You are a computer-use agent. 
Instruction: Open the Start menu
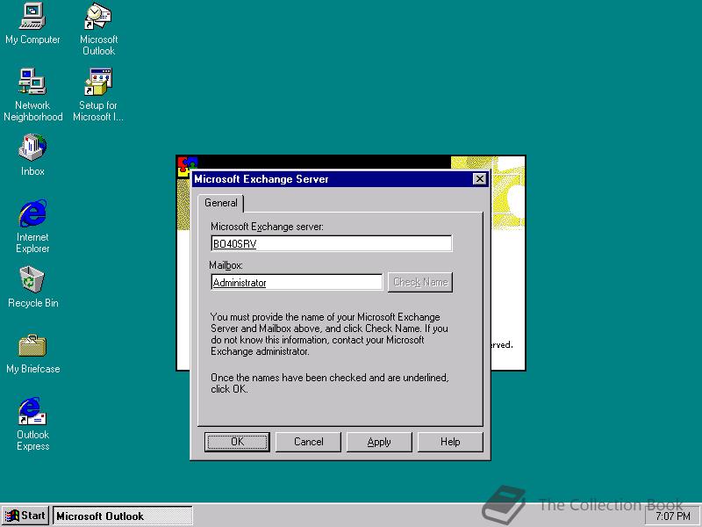tap(25, 516)
